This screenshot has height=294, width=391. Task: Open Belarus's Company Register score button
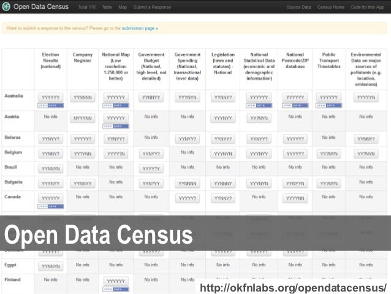(83, 139)
